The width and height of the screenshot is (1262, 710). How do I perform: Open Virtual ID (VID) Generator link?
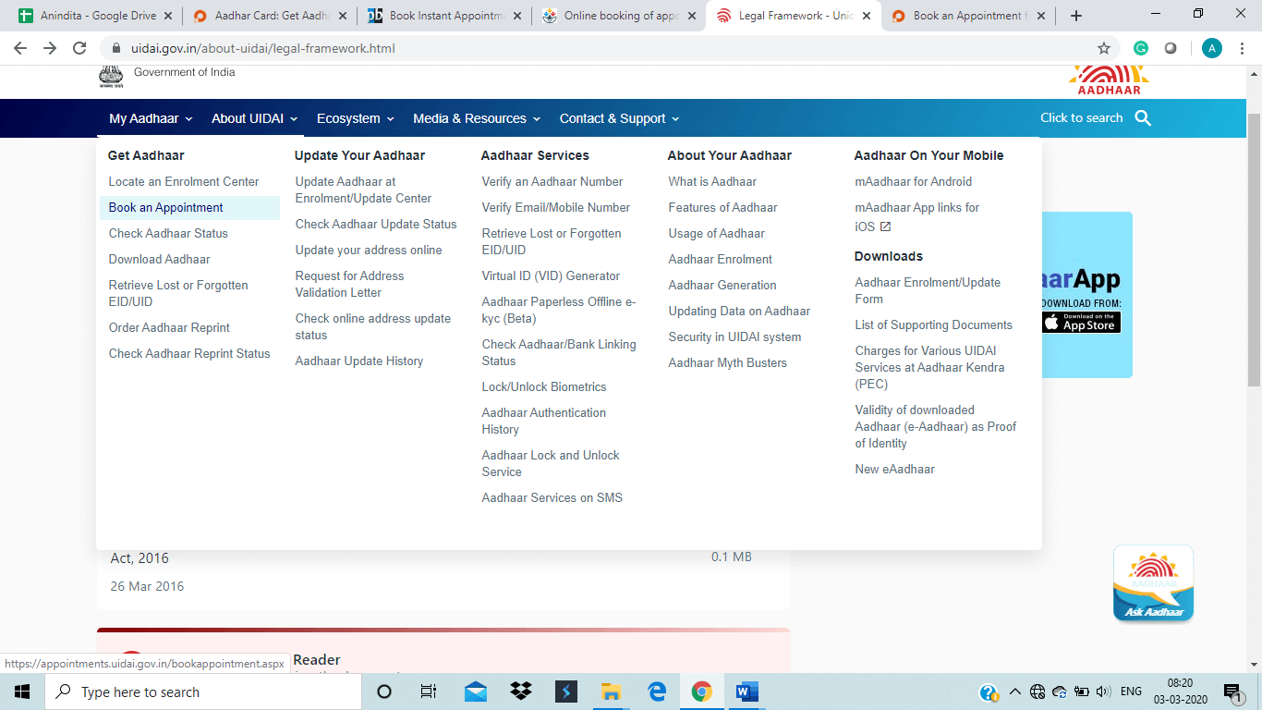click(551, 276)
